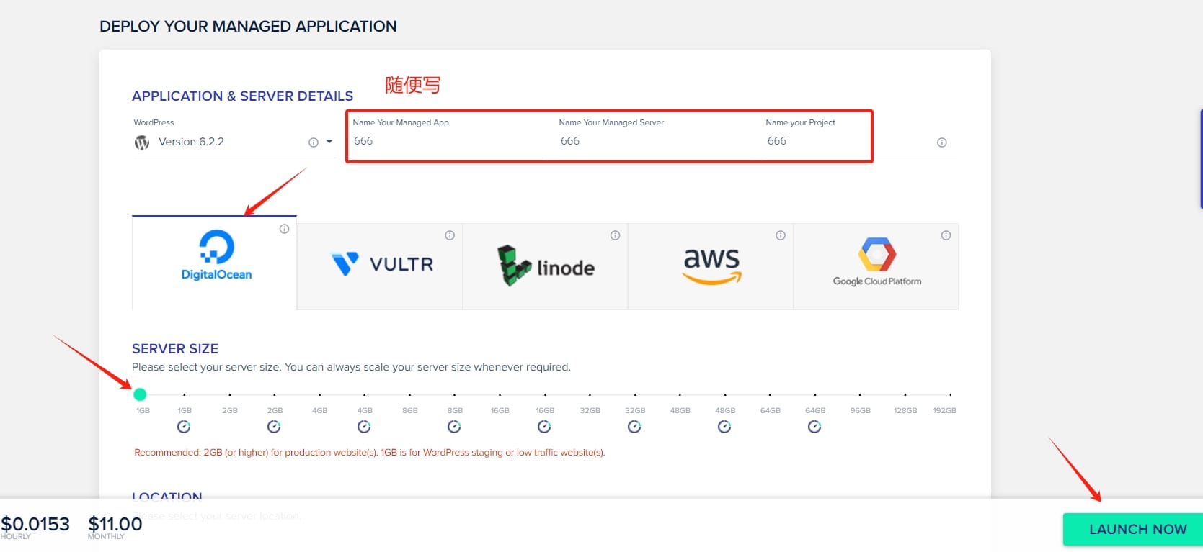Click info icon on DigitalOcean card

[x=285, y=229]
